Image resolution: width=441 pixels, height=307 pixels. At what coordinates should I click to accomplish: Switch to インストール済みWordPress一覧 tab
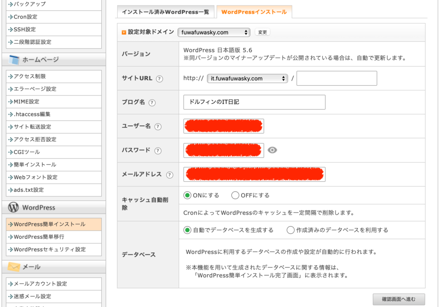tap(166, 12)
